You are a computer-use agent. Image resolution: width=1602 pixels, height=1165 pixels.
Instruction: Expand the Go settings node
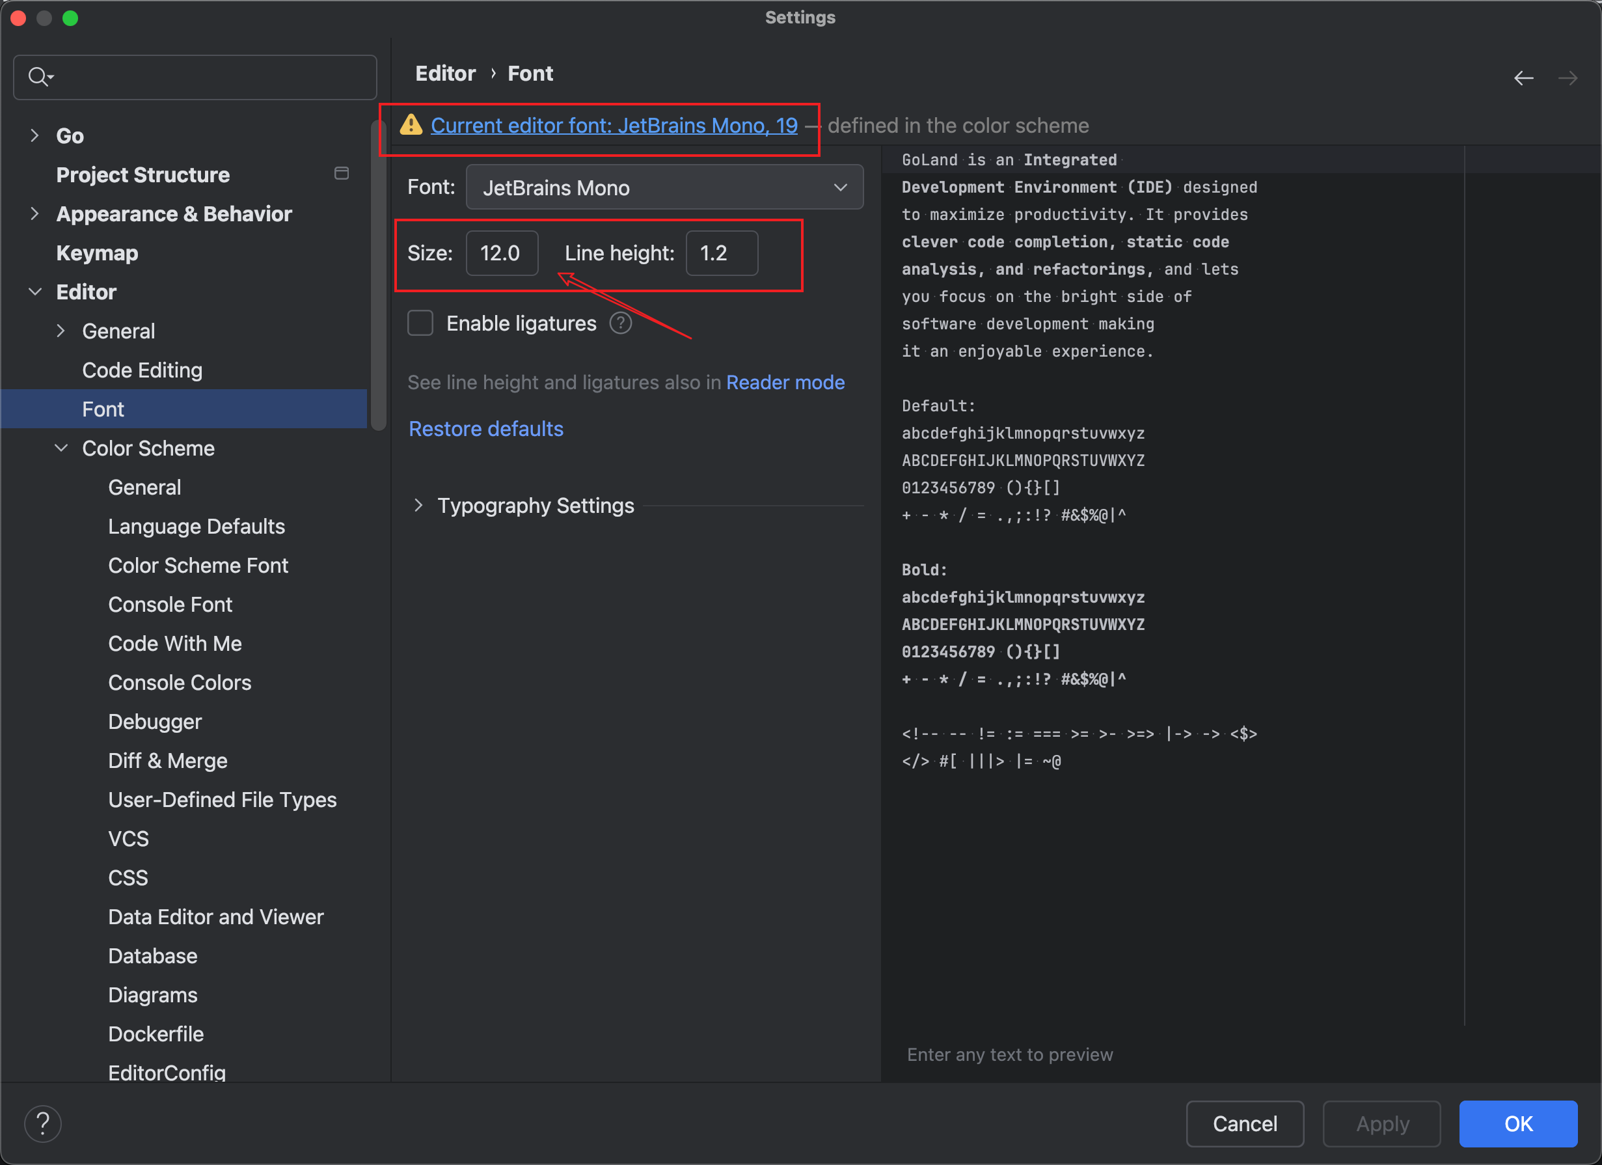(34, 135)
